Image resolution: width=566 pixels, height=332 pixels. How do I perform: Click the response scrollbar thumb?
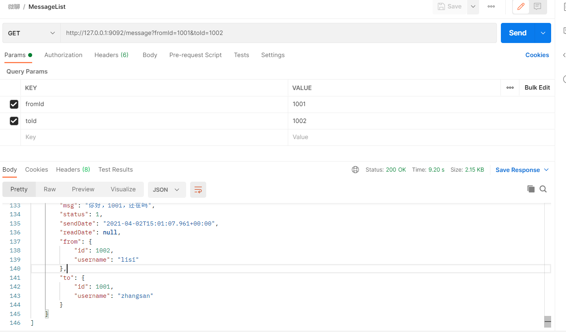coord(548,322)
